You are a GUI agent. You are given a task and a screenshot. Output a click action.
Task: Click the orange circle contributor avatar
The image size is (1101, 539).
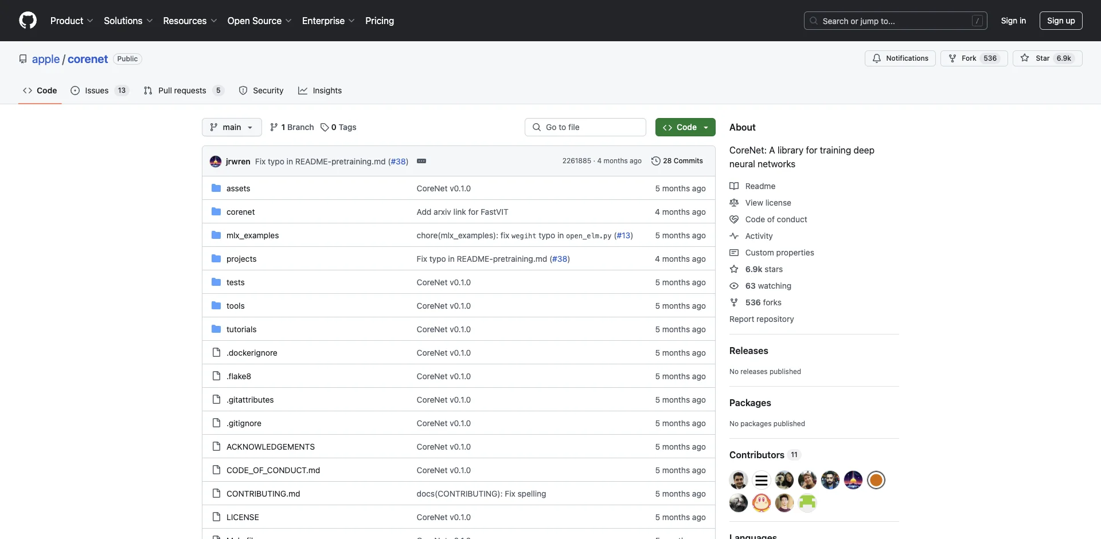tap(876, 480)
